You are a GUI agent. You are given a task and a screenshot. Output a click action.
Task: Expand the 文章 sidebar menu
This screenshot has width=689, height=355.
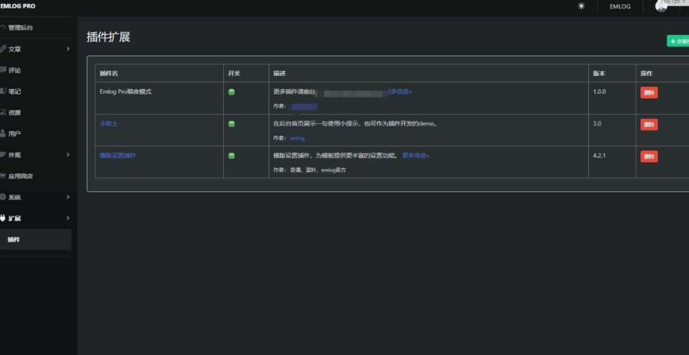tap(67, 49)
